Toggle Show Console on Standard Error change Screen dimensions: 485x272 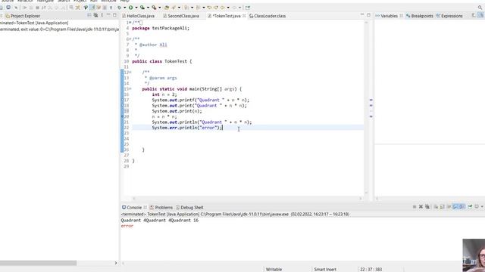pos(462,207)
